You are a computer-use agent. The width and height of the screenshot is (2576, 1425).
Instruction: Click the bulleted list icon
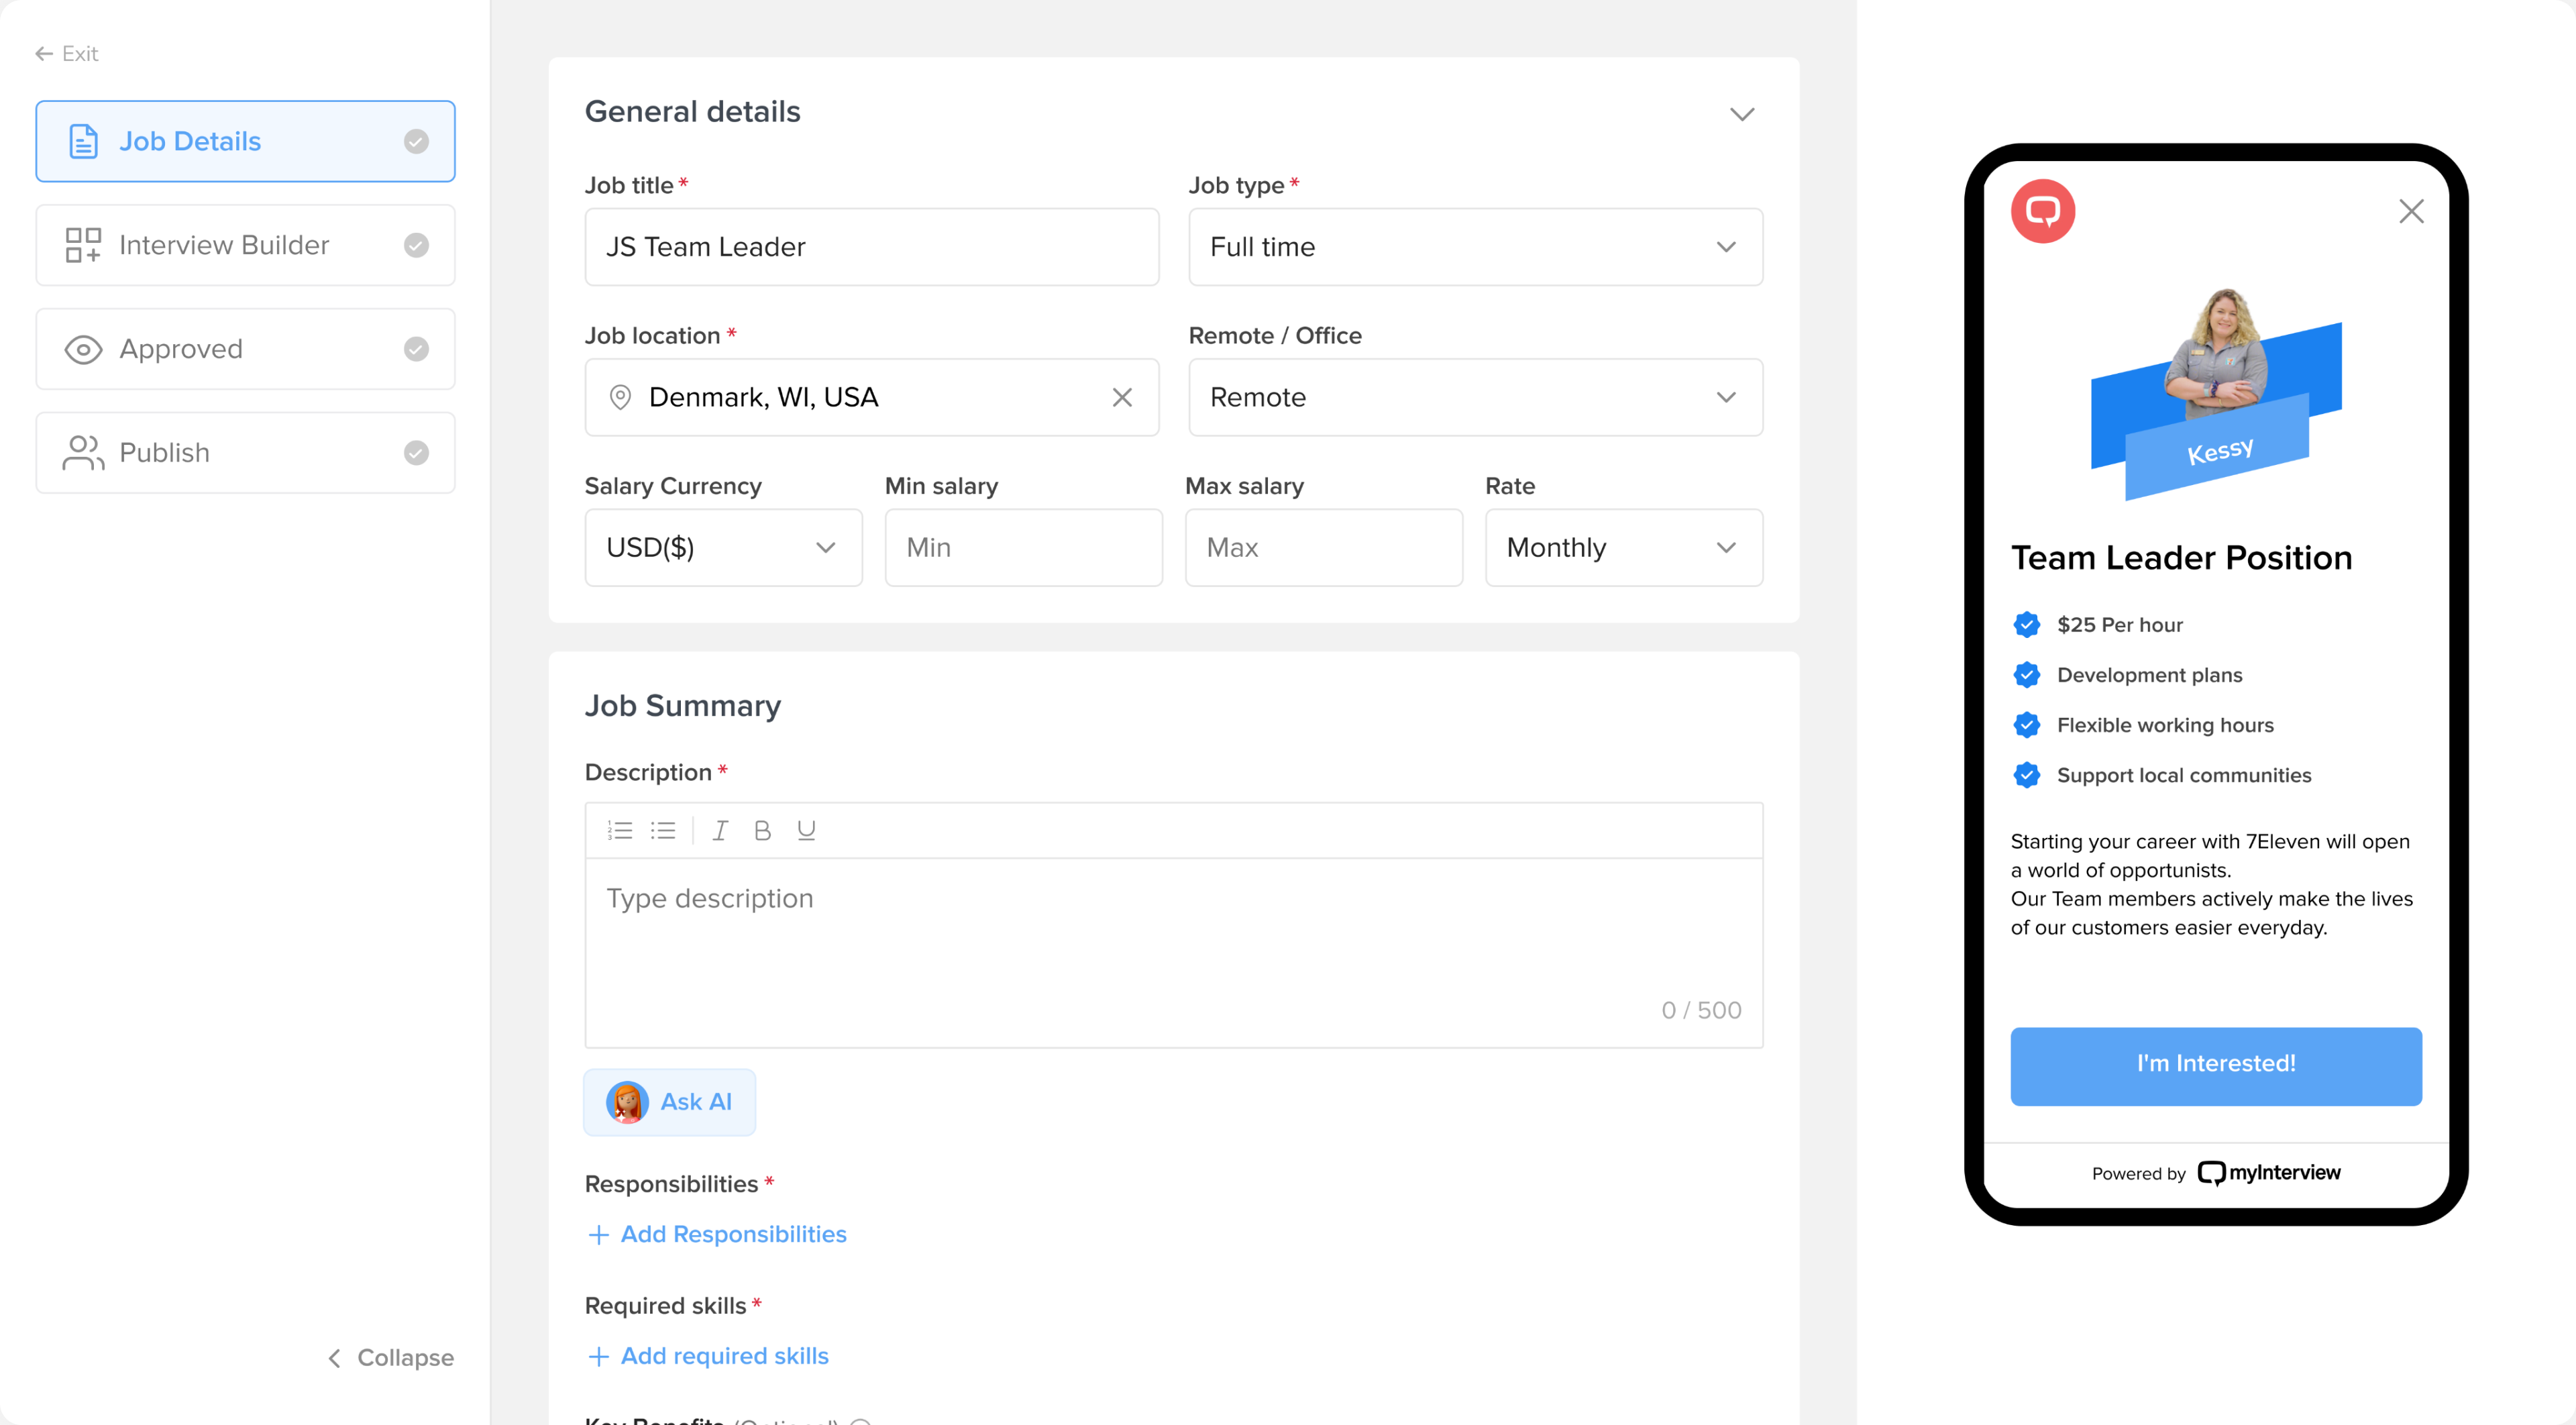click(663, 830)
